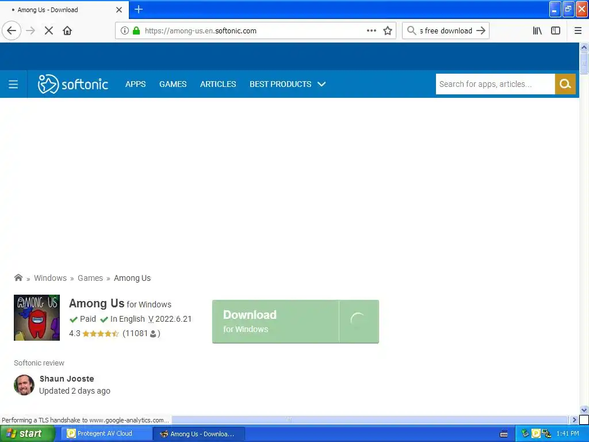This screenshot has width=589, height=442.
Task: Click the vertical scrollbar down arrow
Action: pyautogui.click(x=584, y=410)
